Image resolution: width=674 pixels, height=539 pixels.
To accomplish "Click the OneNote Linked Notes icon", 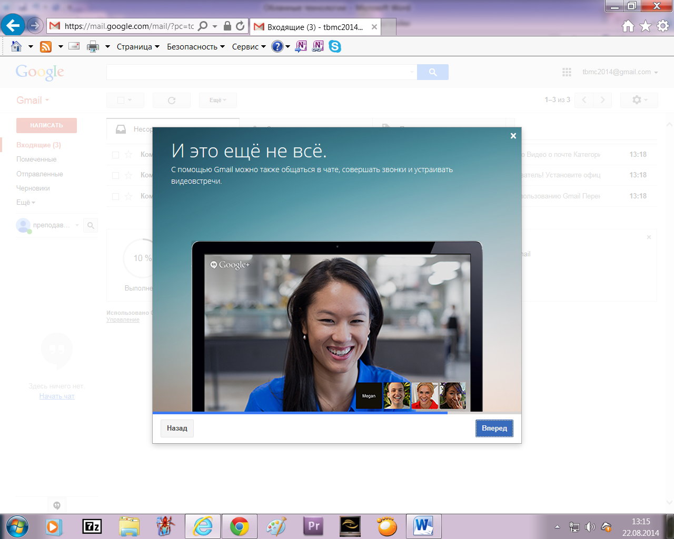I will click(x=318, y=46).
